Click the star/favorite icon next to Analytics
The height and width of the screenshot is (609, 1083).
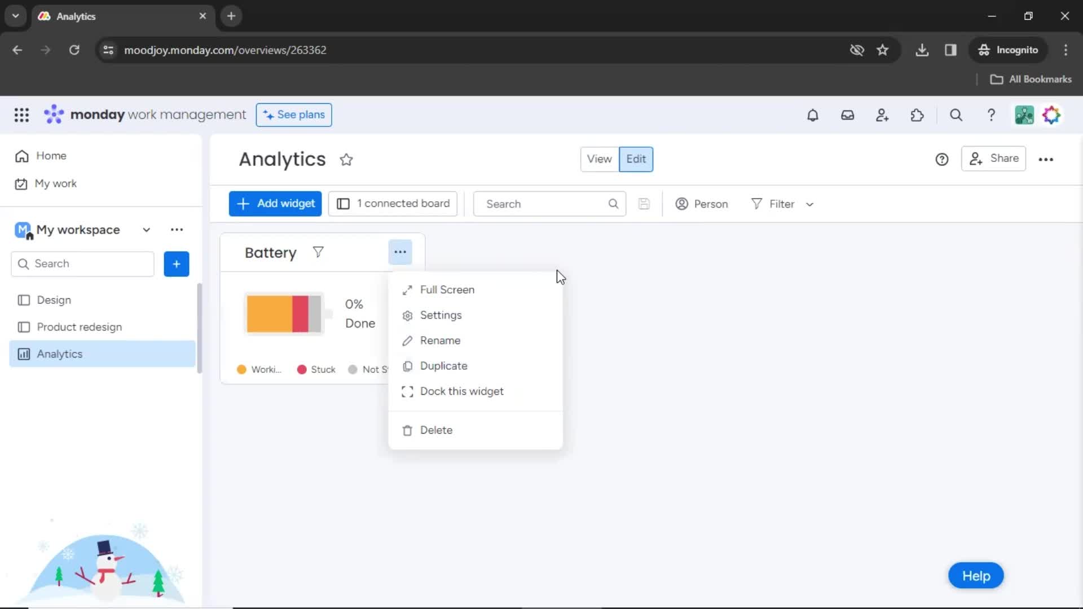[346, 158]
